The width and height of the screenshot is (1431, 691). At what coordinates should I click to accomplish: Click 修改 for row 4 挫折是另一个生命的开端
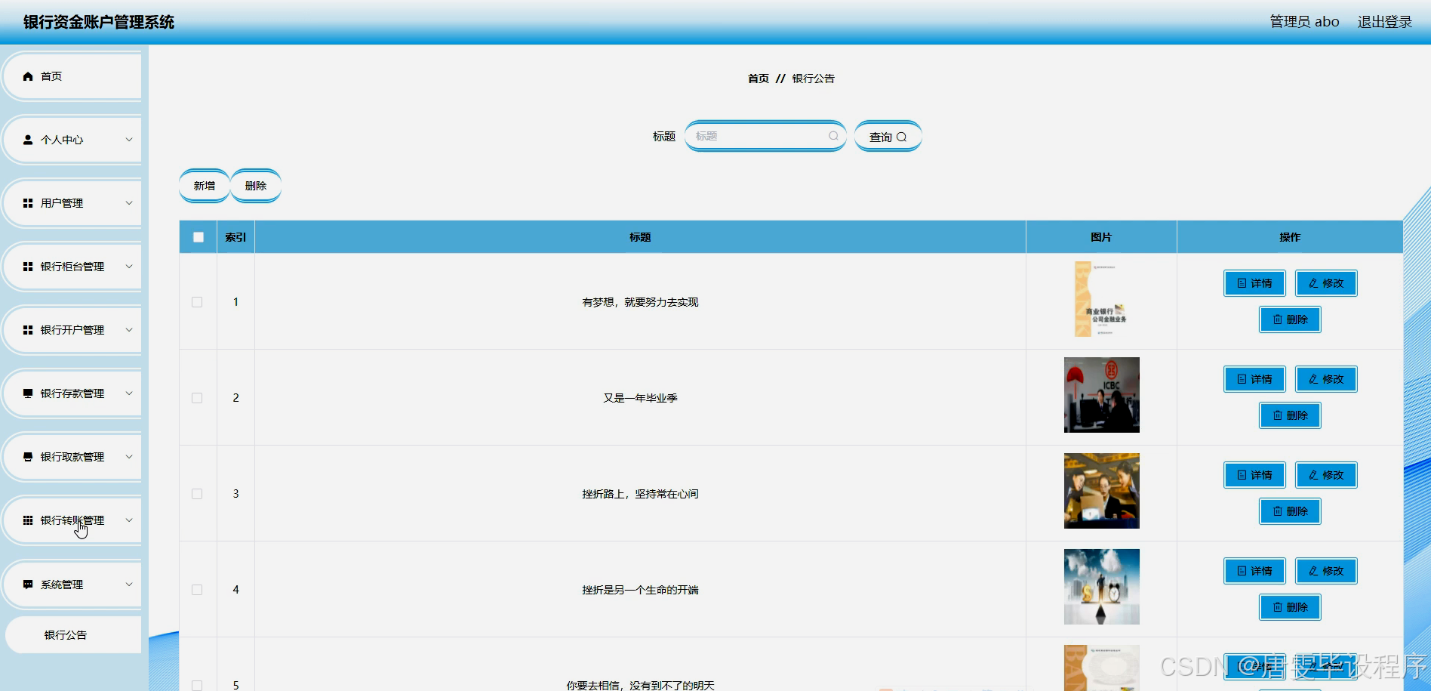pyautogui.click(x=1326, y=571)
